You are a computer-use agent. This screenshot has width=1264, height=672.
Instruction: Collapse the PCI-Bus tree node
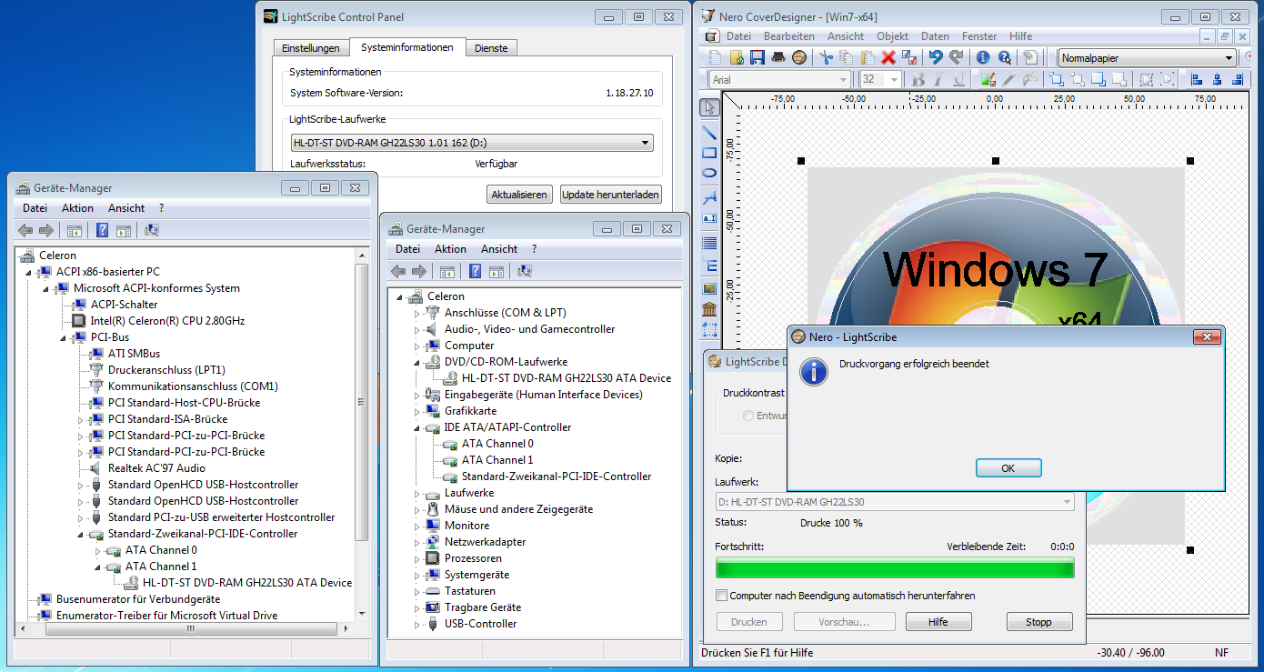64,337
